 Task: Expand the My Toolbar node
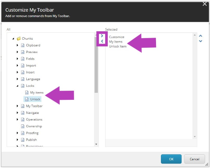tap(17, 106)
